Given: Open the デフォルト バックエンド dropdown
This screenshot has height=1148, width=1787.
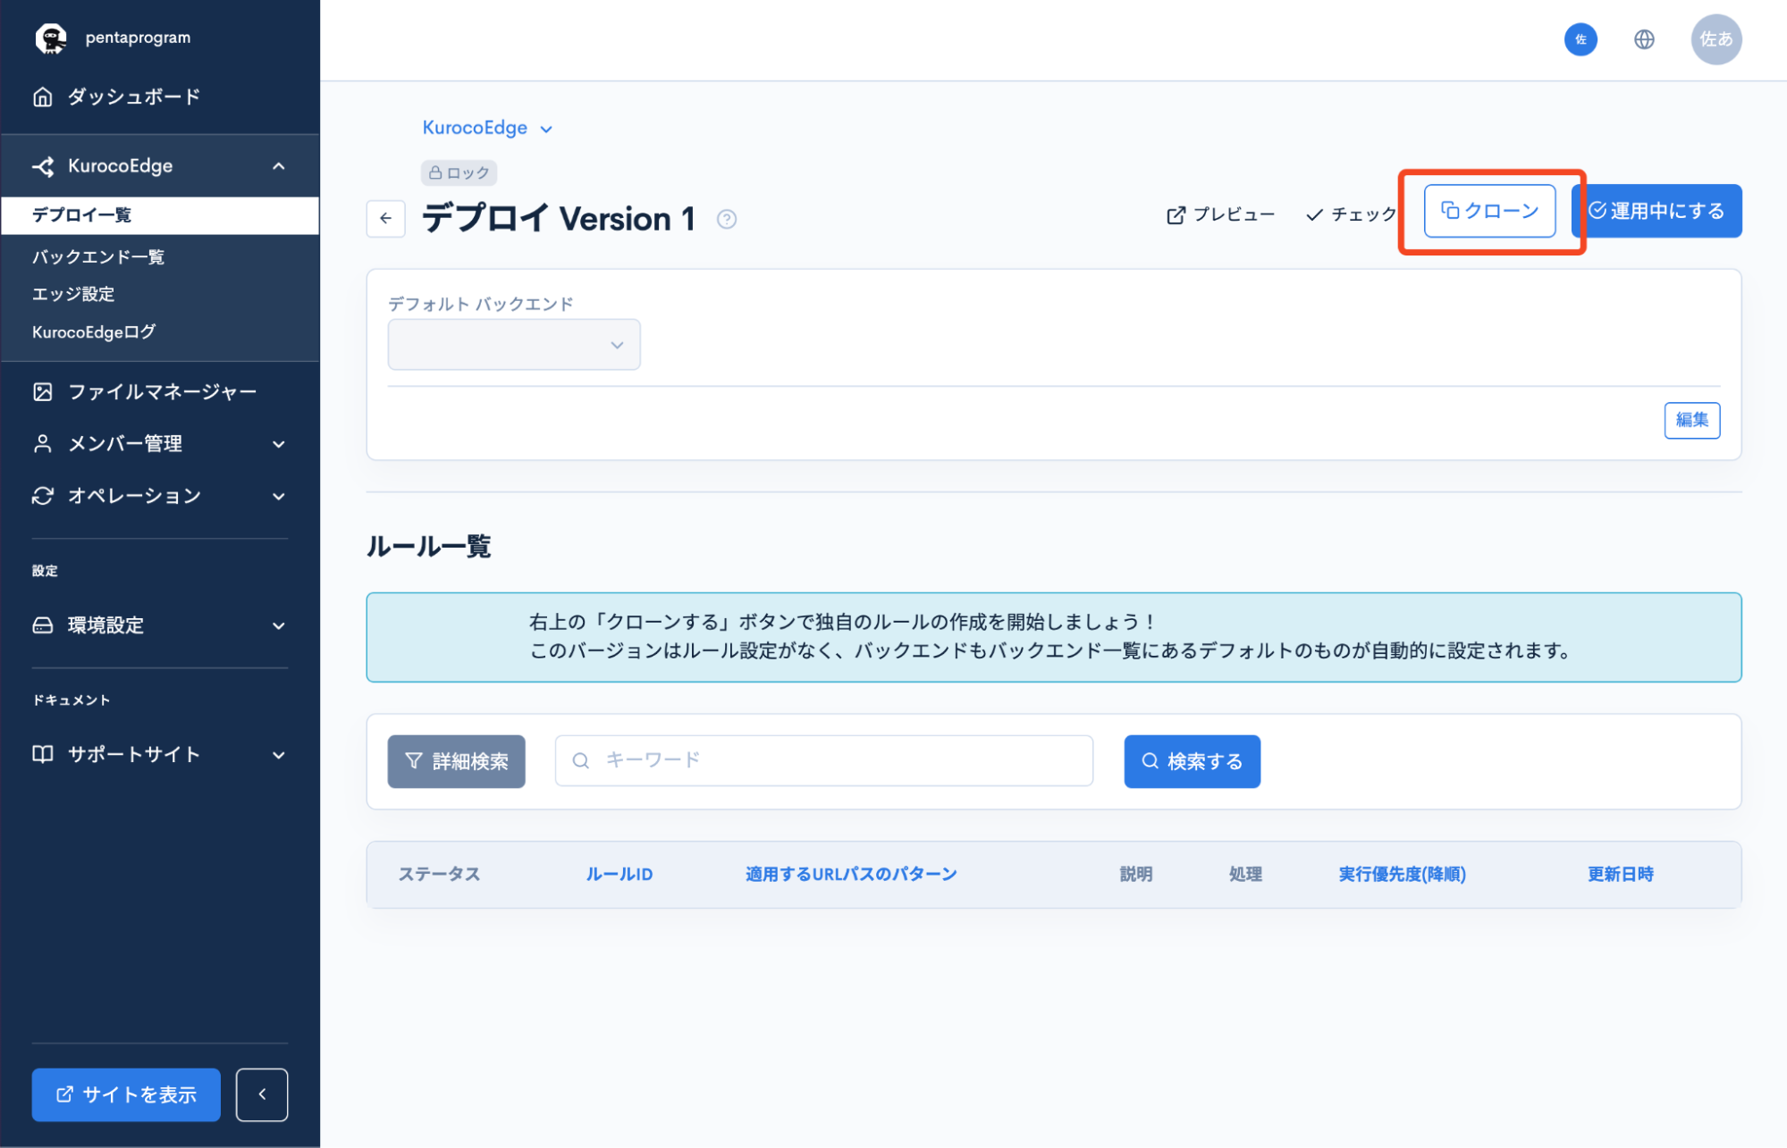Looking at the screenshot, I should pyautogui.click(x=514, y=345).
